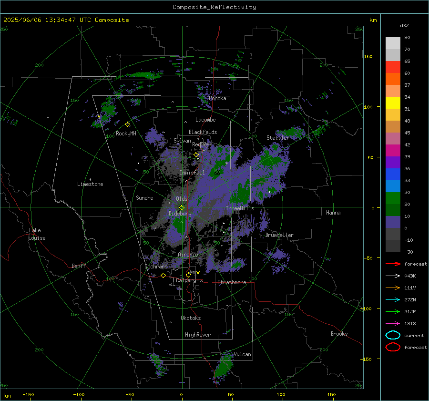Click the red forecast arrow in the legend
The height and width of the screenshot is (401, 429).
(x=393, y=264)
